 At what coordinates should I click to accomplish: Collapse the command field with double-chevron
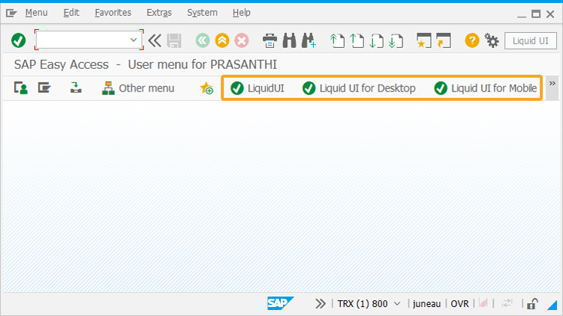(x=155, y=40)
